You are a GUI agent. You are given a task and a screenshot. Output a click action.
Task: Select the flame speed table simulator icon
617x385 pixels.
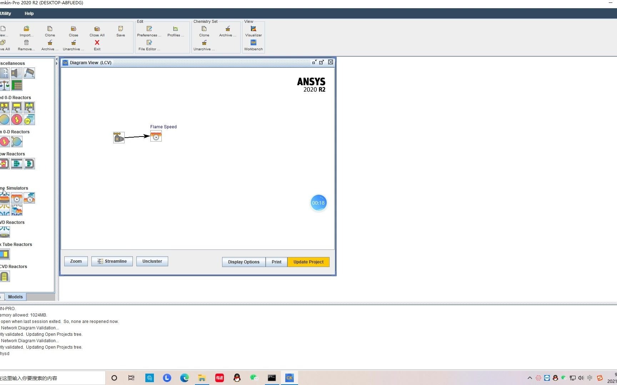tap(29, 198)
